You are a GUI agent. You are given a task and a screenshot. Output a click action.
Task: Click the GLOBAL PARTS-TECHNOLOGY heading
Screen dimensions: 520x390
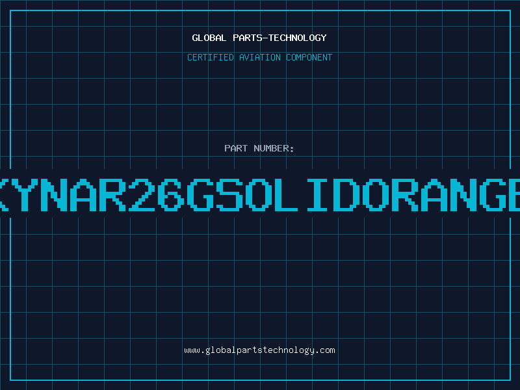click(x=259, y=38)
